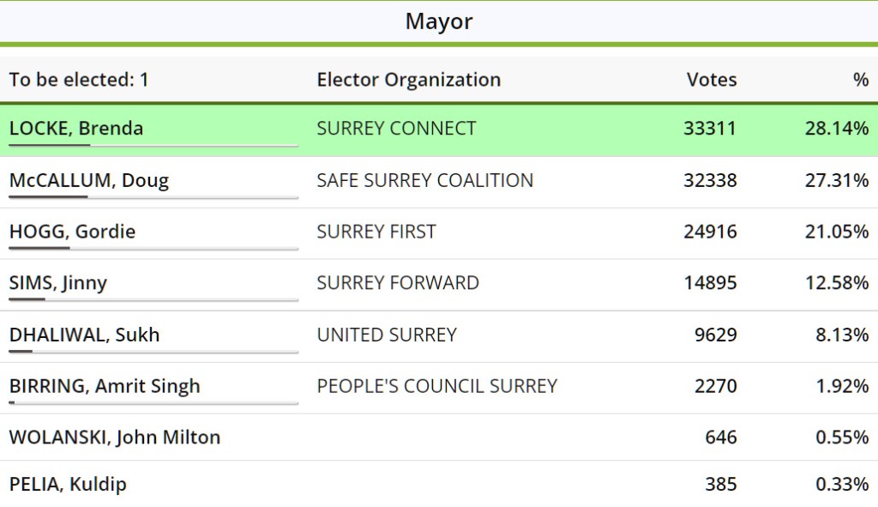878x507 pixels.
Task: Click the Votes column header
Action: click(712, 80)
